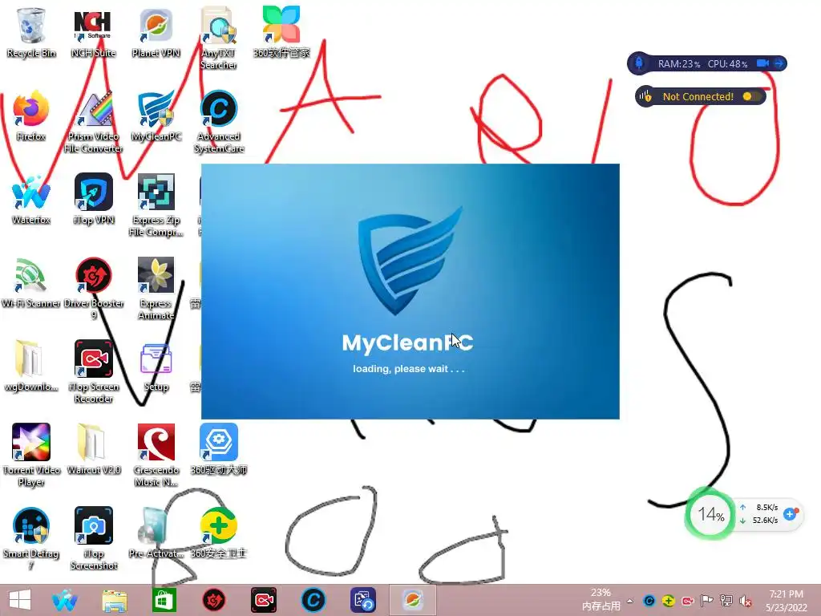Click the RAM:23% readout
The height and width of the screenshot is (616, 821).
point(678,64)
